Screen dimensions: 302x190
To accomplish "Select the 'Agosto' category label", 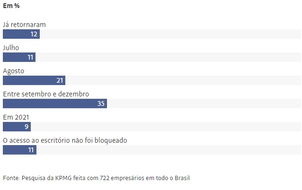I will pyautogui.click(x=13, y=71).
